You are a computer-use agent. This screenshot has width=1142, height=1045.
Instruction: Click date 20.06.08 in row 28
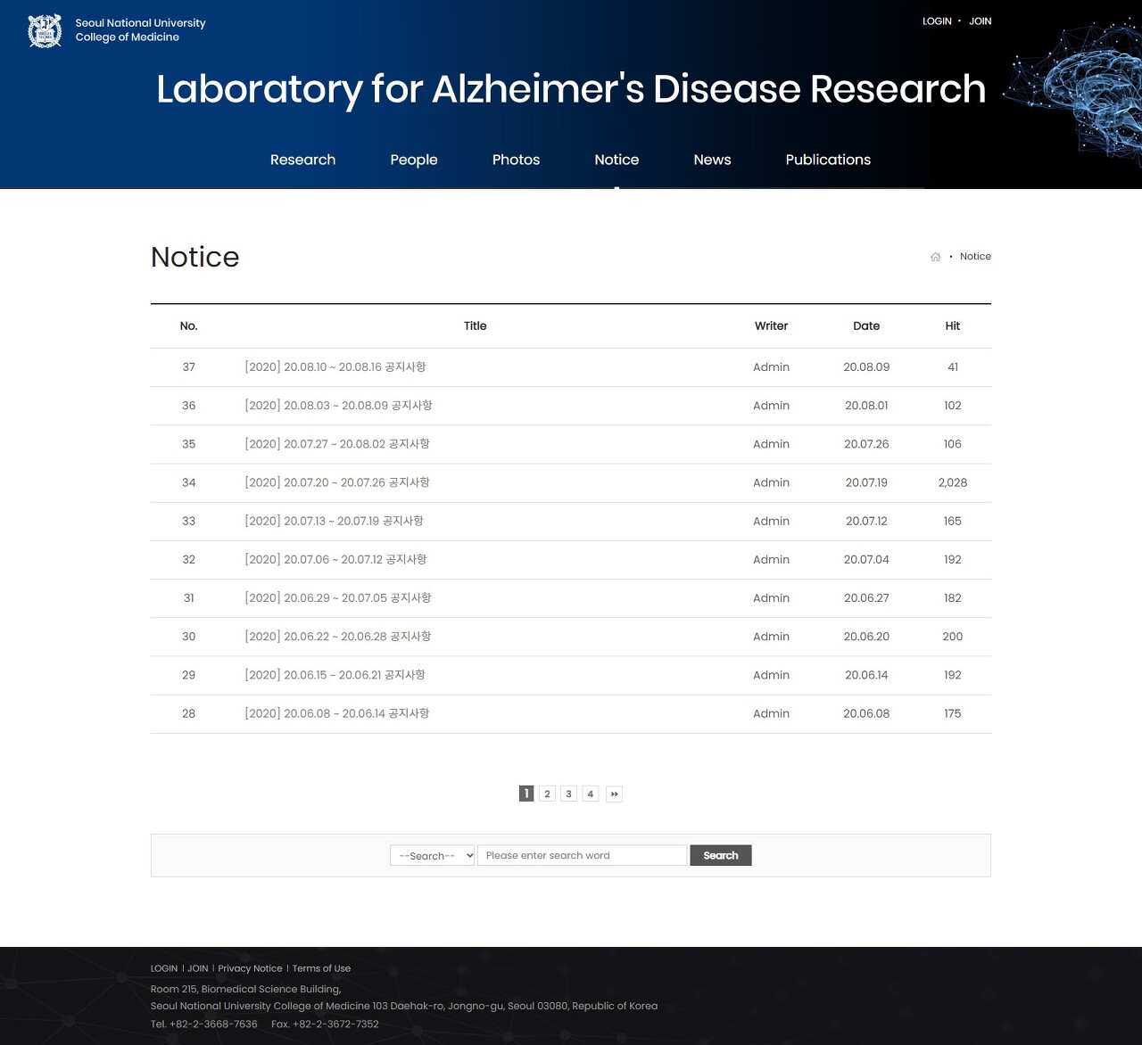pos(866,713)
